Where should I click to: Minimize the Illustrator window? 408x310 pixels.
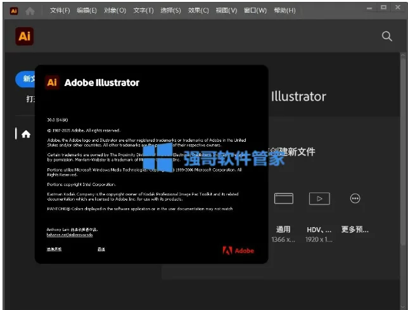point(369,8)
